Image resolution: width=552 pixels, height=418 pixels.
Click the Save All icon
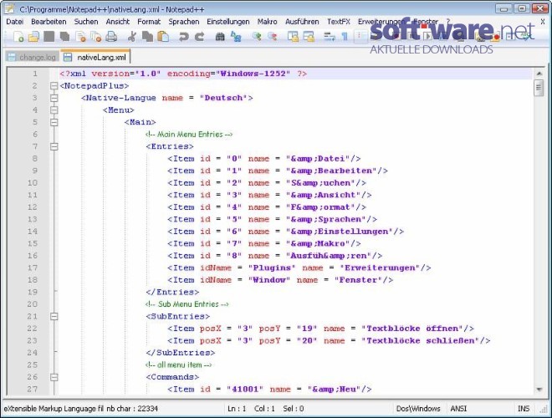tap(64, 37)
